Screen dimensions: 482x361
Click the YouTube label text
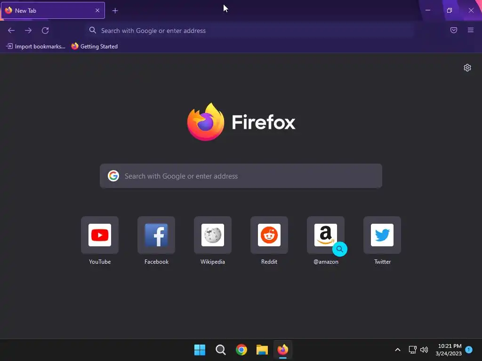[100, 262]
